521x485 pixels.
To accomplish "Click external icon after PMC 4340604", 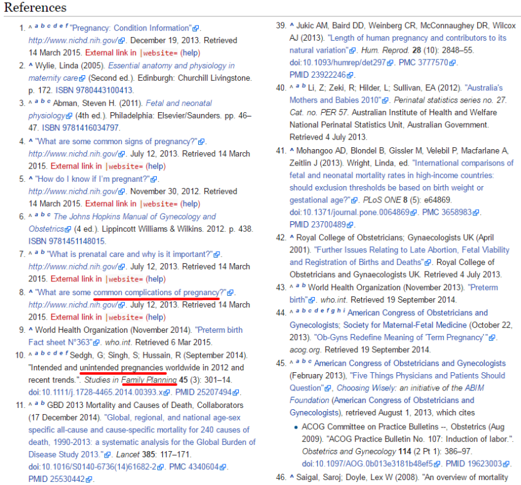I will pos(223,467).
